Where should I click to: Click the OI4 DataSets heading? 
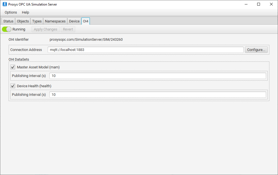[x=19, y=60]
